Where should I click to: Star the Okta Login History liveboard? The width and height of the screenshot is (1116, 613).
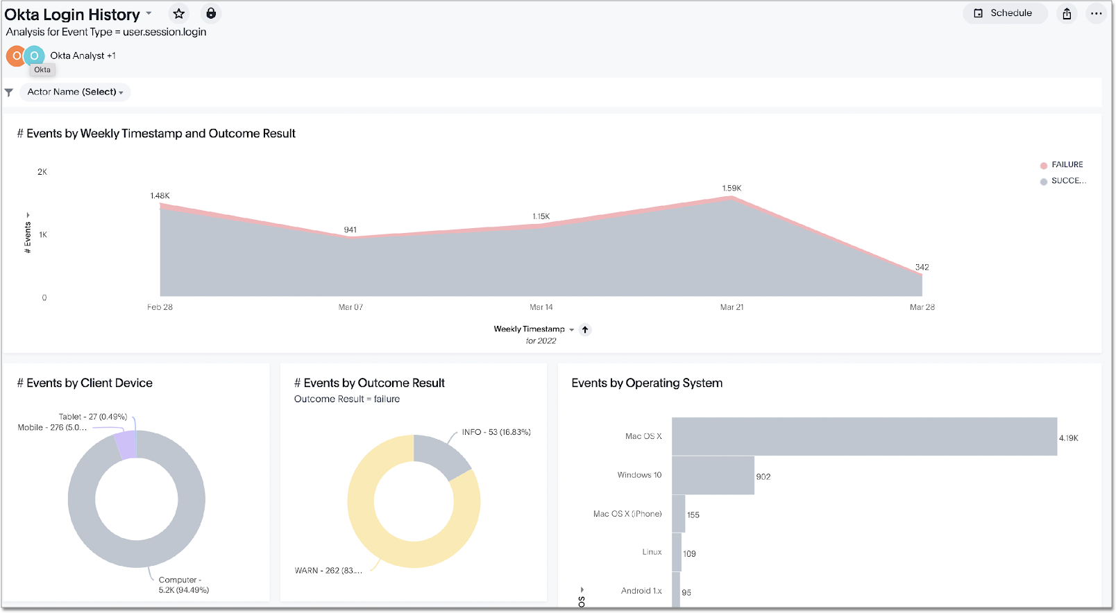[x=179, y=13]
